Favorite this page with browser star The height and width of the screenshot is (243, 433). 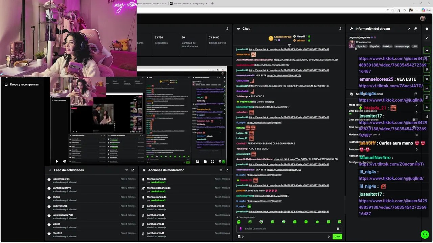(393, 10)
